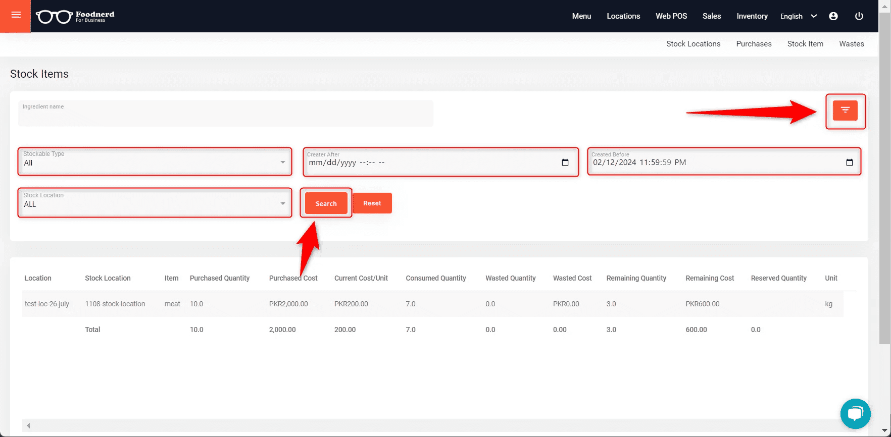Click the Wasted Cost column header

coord(572,278)
